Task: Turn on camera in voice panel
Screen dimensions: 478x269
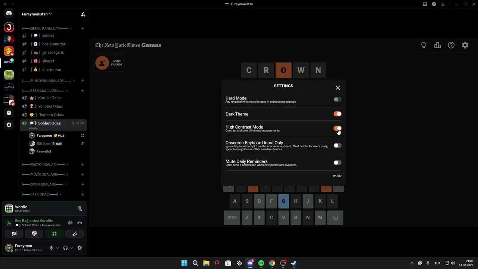Action: [14, 234]
